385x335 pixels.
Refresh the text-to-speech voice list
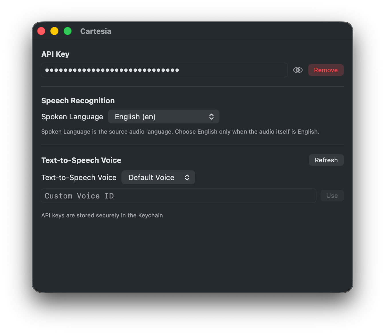tap(326, 160)
